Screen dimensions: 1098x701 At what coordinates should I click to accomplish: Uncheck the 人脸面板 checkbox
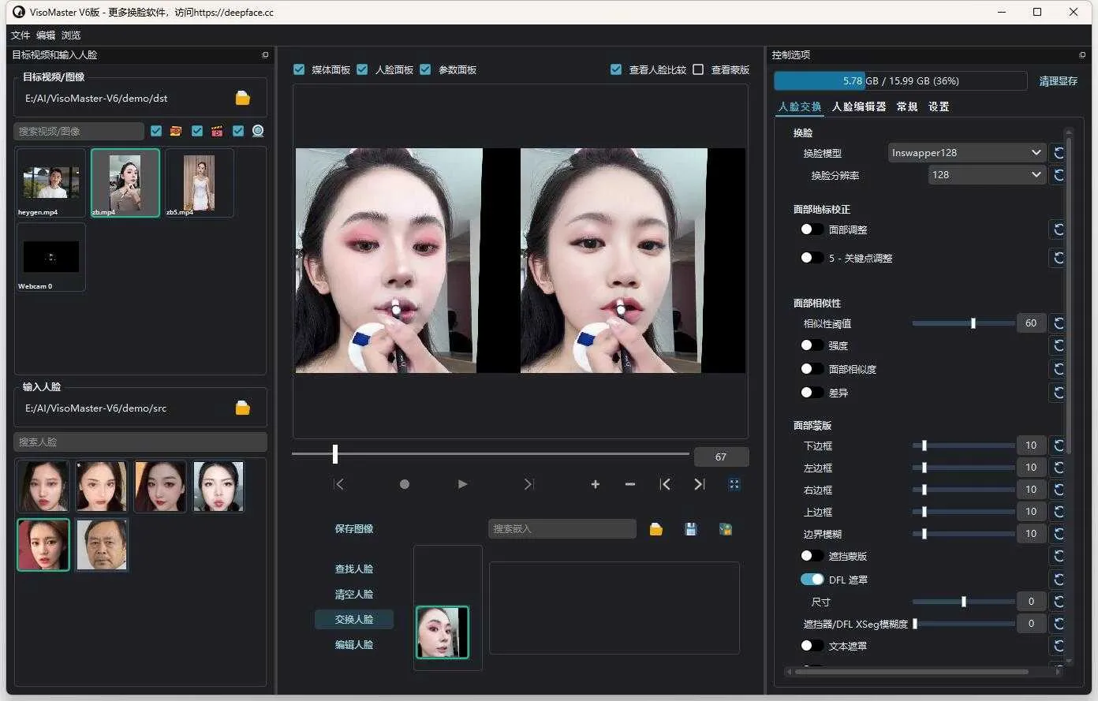(362, 69)
